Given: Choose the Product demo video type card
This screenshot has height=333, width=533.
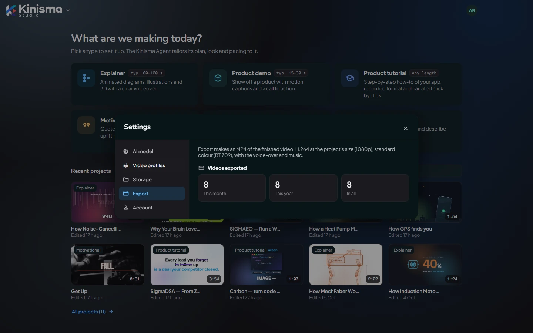Looking at the screenshot, I should (x=266, y=84).
